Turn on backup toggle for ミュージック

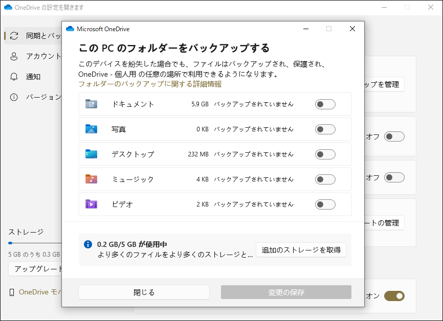(x=325, y=179)
